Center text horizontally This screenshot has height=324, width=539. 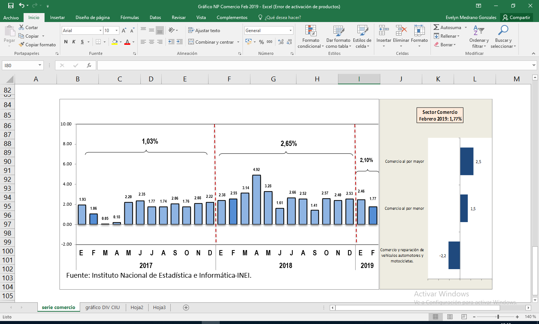152,42
